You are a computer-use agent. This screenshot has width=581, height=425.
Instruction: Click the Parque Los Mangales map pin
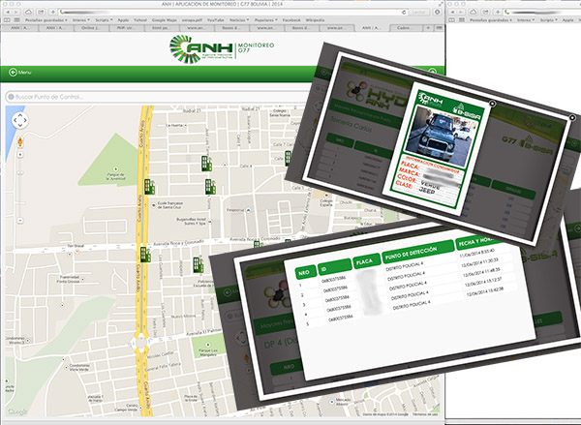point(208,345)
